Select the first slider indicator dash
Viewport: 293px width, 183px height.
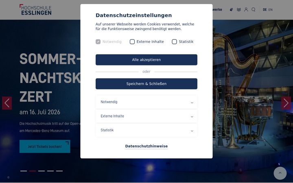[24, 171]
